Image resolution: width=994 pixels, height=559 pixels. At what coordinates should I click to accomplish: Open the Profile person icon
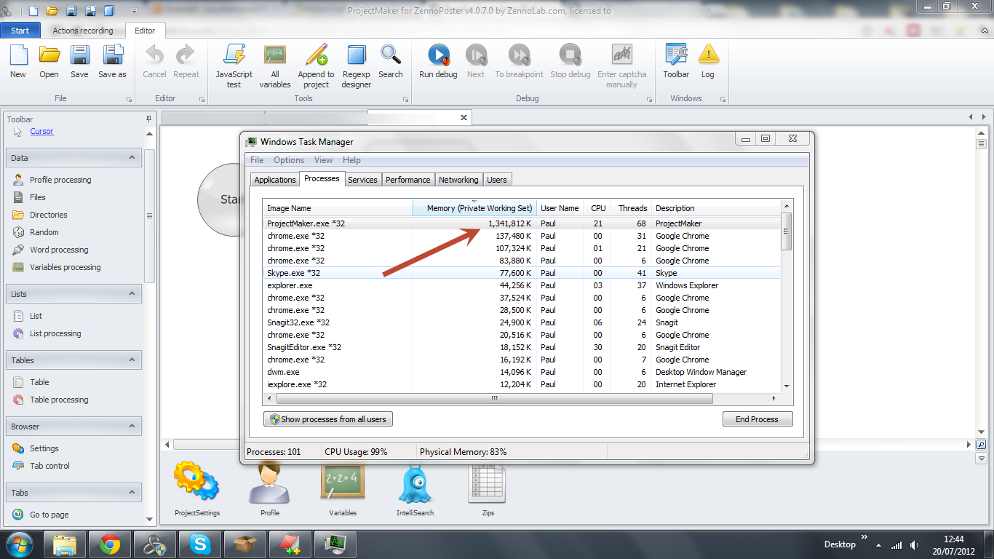(x=270, y=484)
